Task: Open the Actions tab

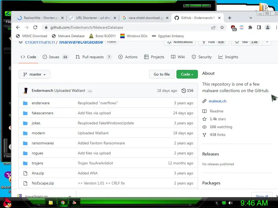Action: (128, 57)
